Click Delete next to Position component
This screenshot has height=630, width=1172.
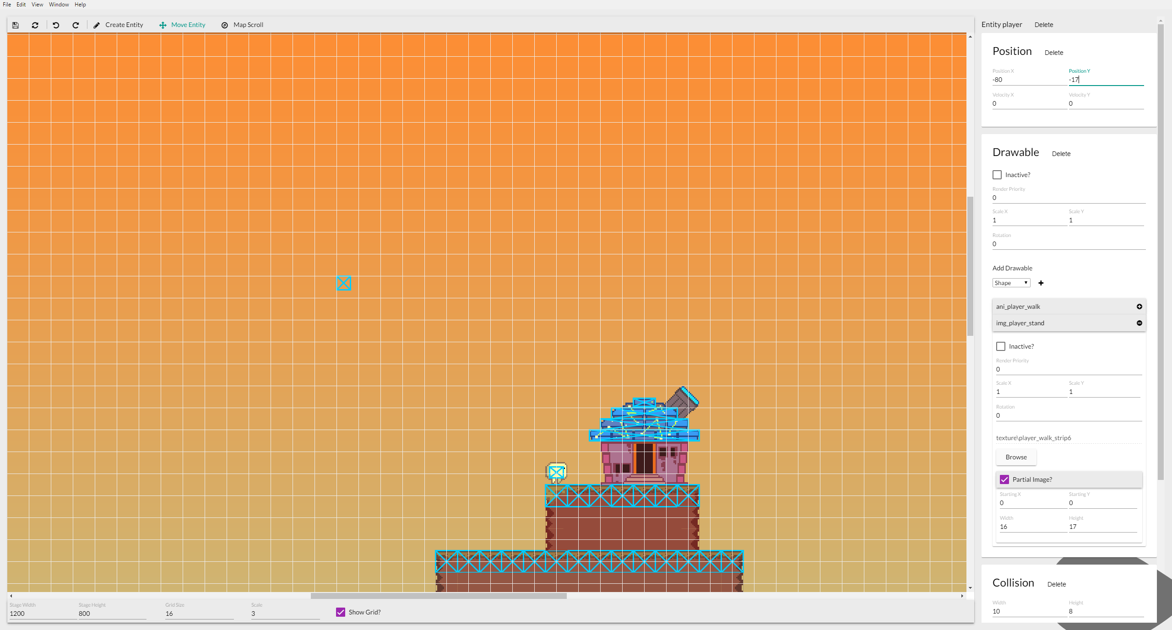coord(1053,53)
